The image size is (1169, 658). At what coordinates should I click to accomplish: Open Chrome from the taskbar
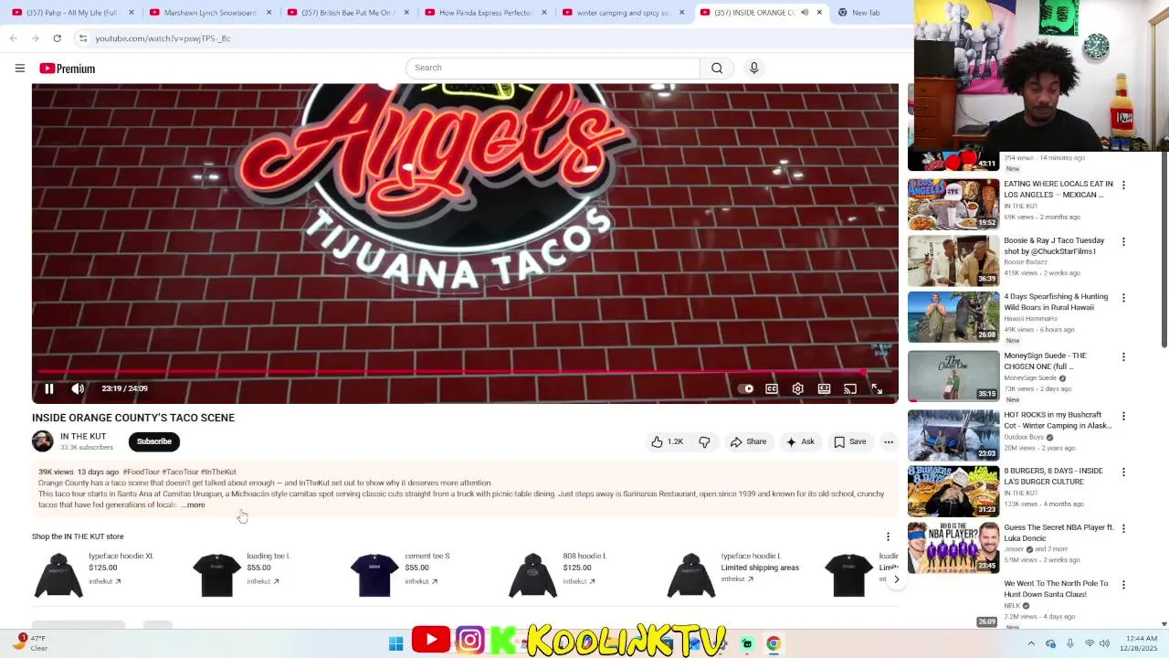pyautogui.click(x=774, y=643)
